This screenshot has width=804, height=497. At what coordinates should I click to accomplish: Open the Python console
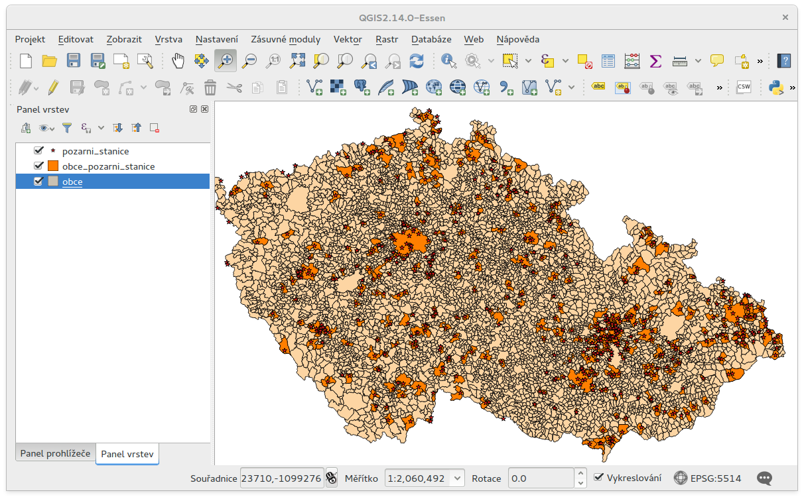[x=776, y=87]
